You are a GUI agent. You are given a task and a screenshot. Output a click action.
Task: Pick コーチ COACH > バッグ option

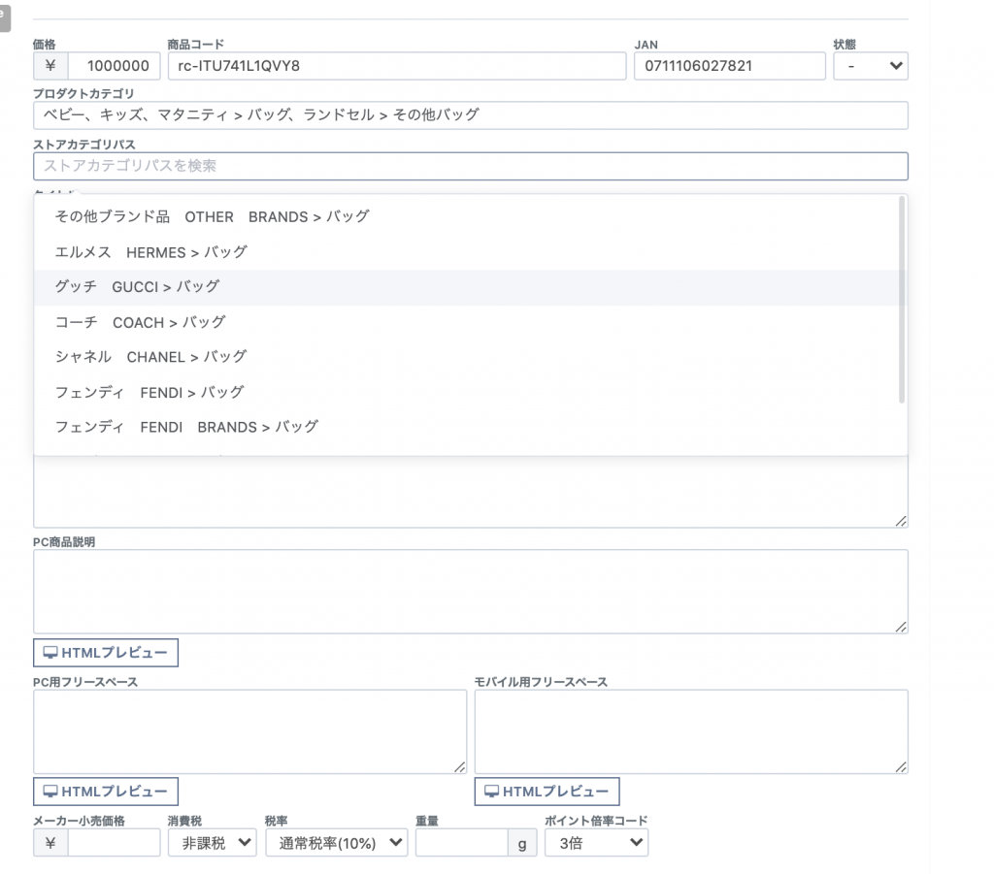(467, 322)
